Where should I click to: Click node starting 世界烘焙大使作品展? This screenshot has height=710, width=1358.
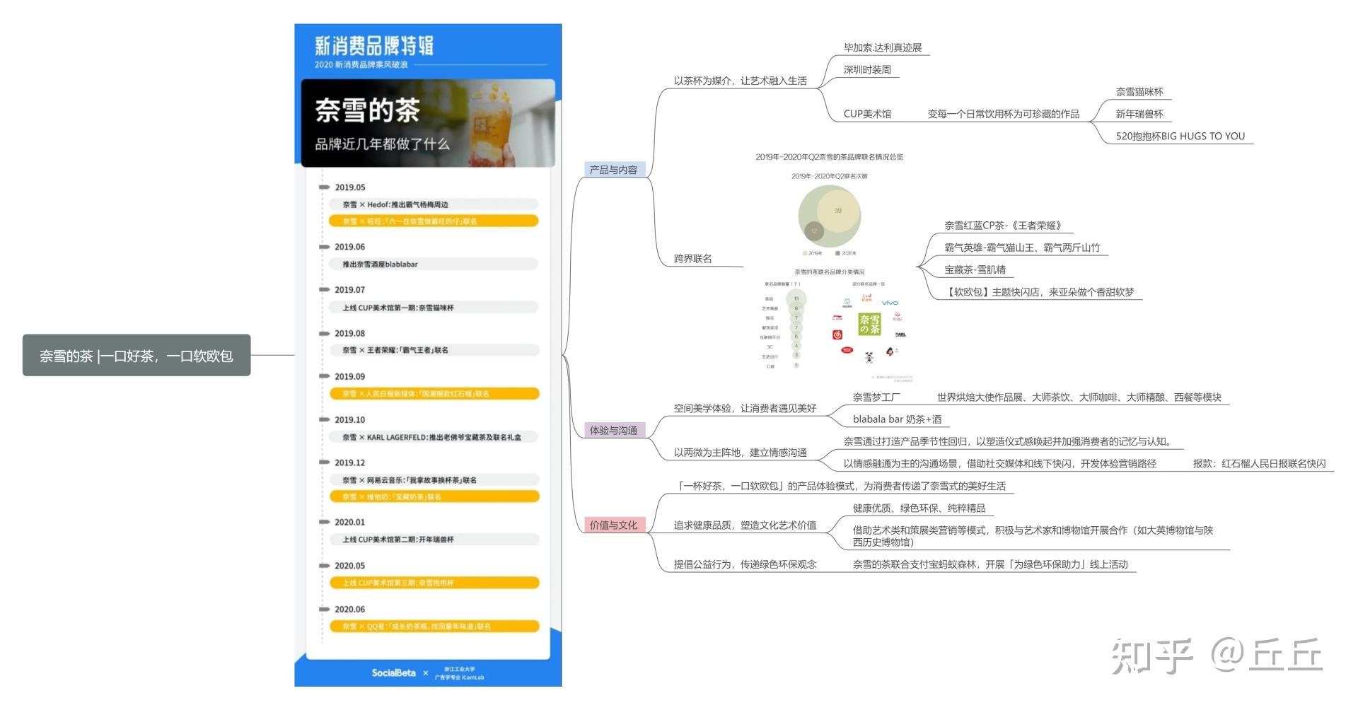click(1079, 397)
